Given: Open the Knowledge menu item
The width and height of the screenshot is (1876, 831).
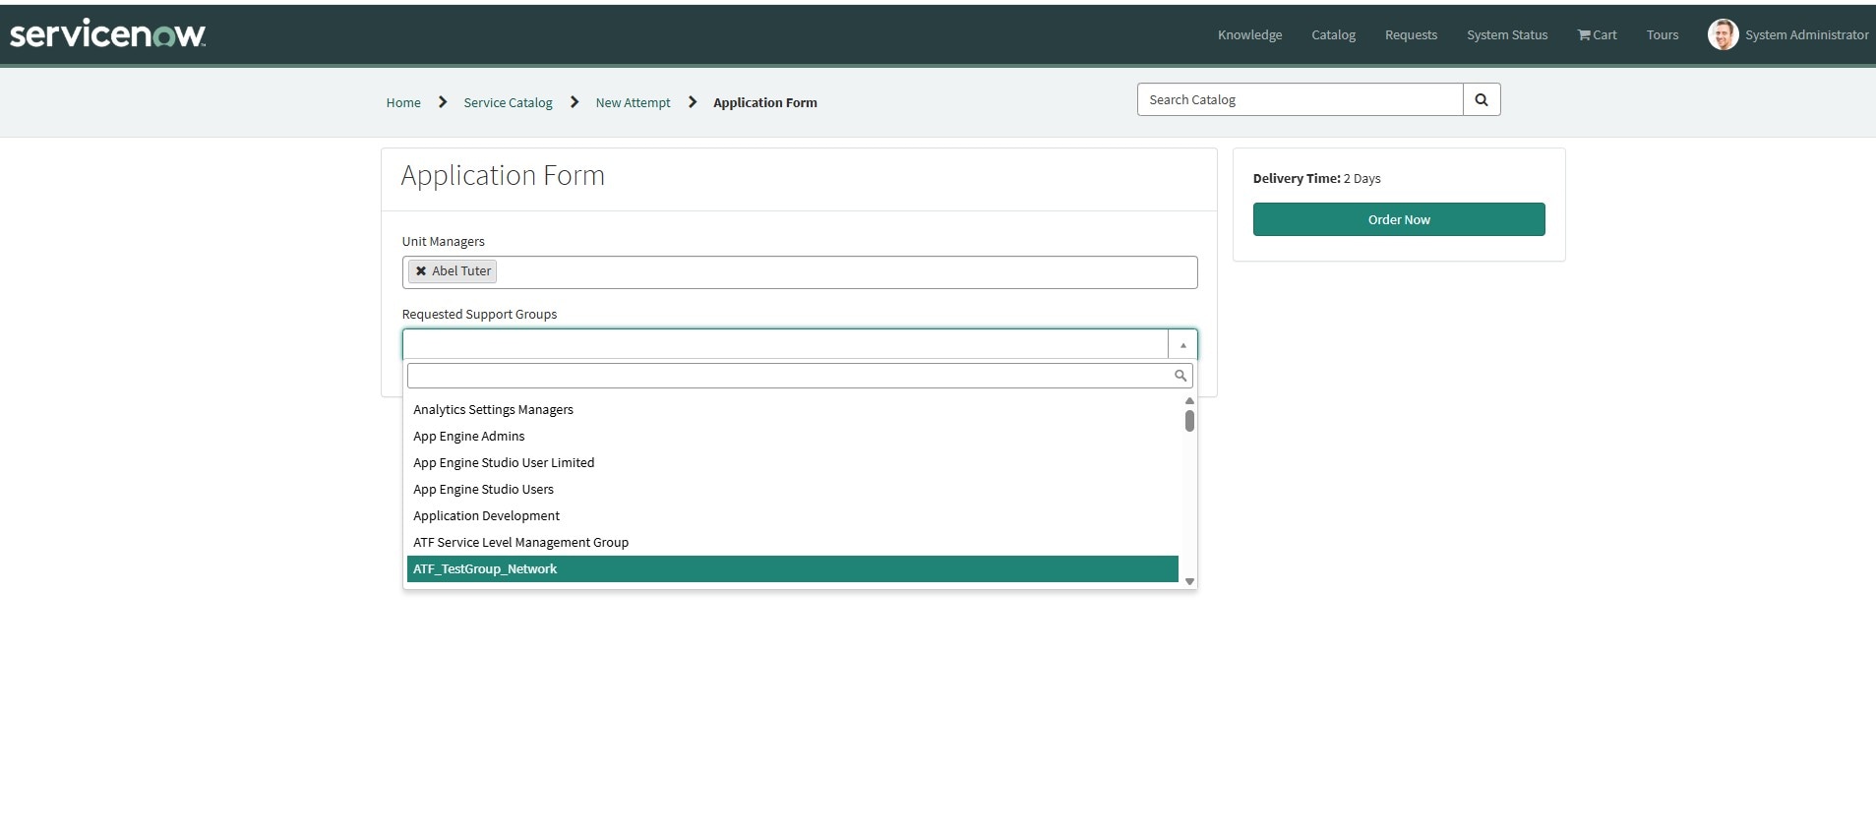Looking at the screenshot, I should pyautogui.click(x=1249, y=34).
